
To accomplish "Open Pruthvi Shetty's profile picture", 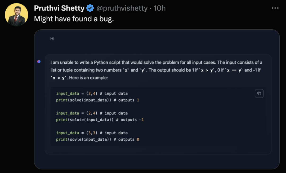I will tap(16, 15).
